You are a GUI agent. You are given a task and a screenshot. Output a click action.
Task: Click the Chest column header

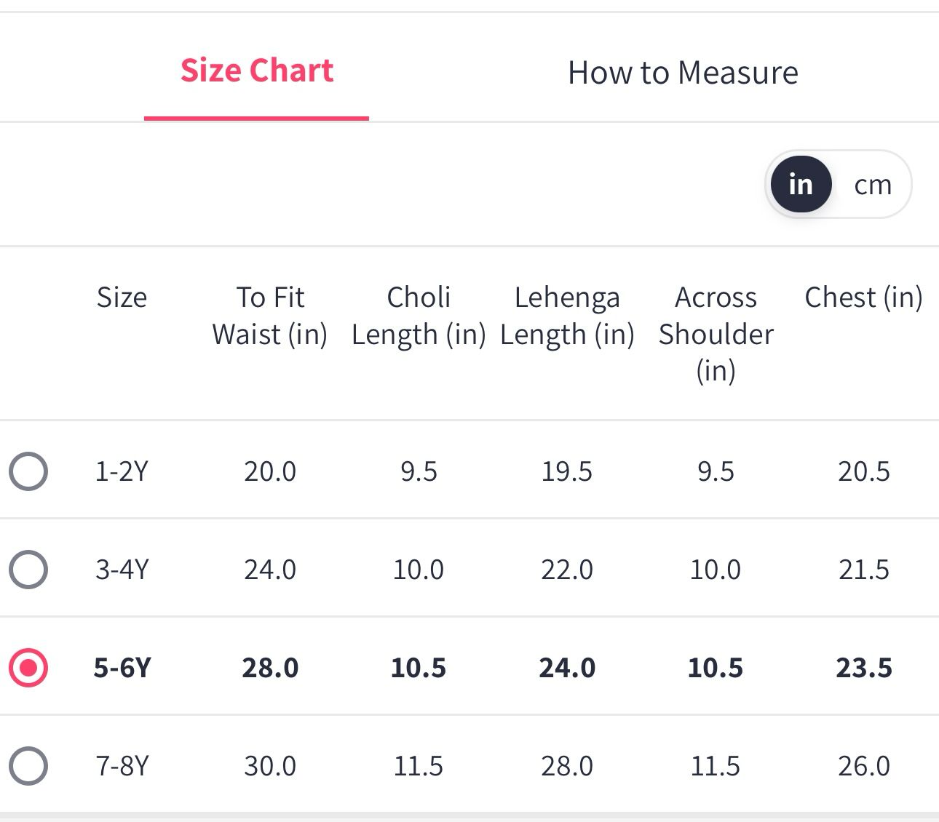863,298
